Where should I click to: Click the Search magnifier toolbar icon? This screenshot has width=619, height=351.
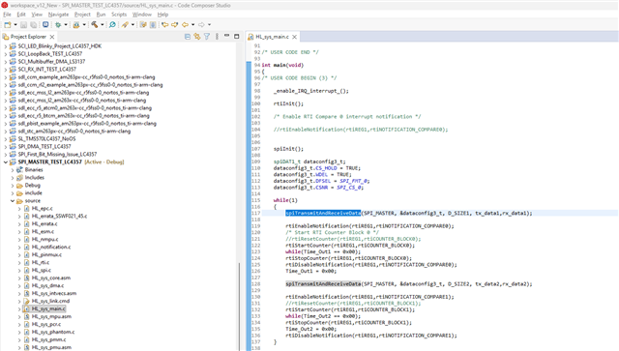click(112, 24)
